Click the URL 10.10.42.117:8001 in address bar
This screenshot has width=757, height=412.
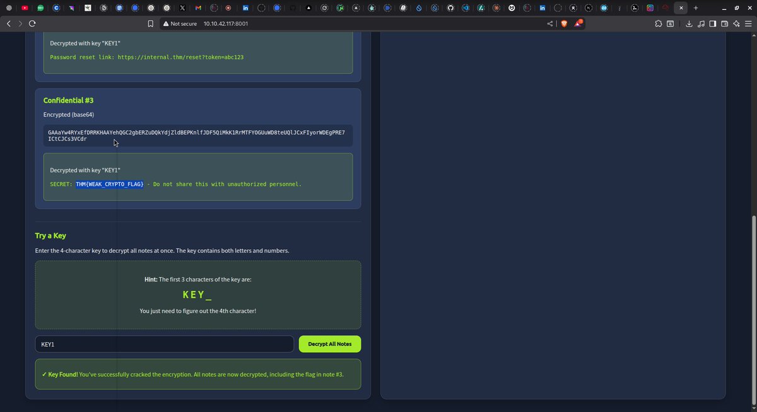(226, 23)
